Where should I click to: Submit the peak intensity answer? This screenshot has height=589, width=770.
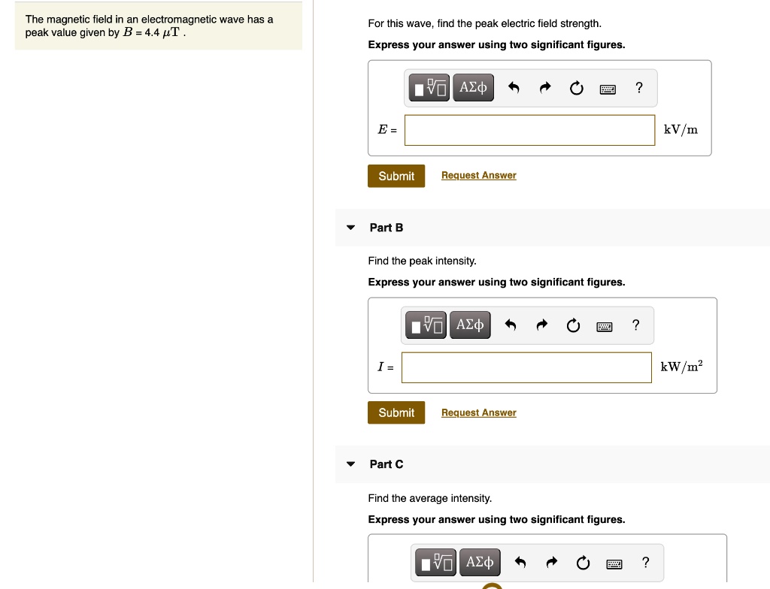click(396, 412)
